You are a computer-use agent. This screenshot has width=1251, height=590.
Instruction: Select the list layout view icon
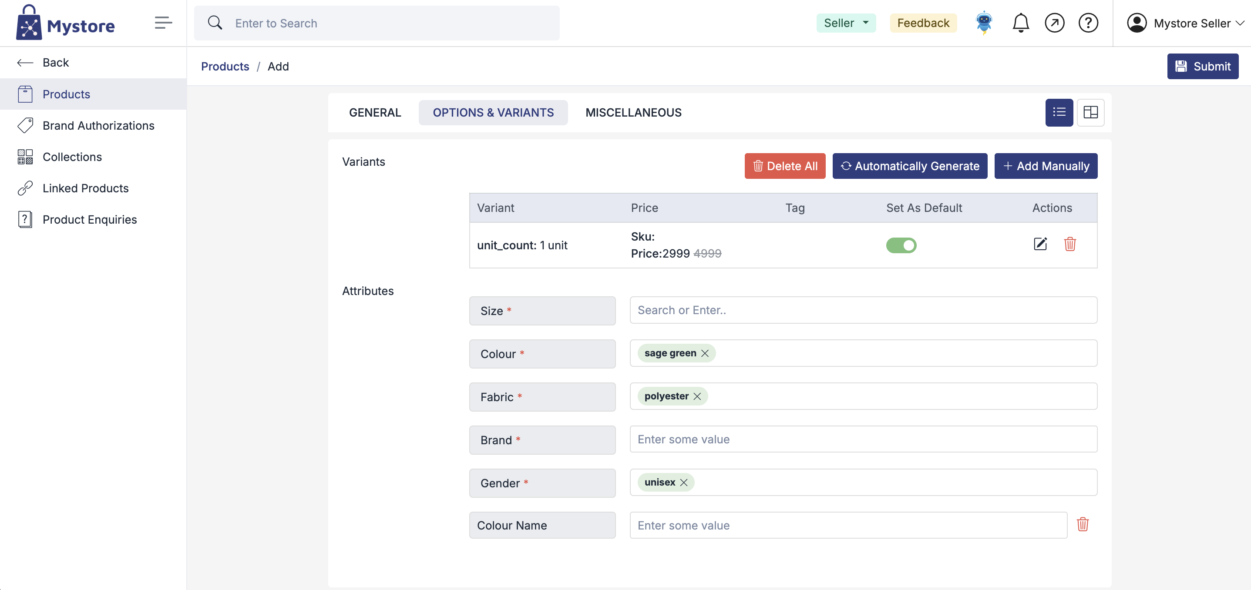(x=1059, y=113)
